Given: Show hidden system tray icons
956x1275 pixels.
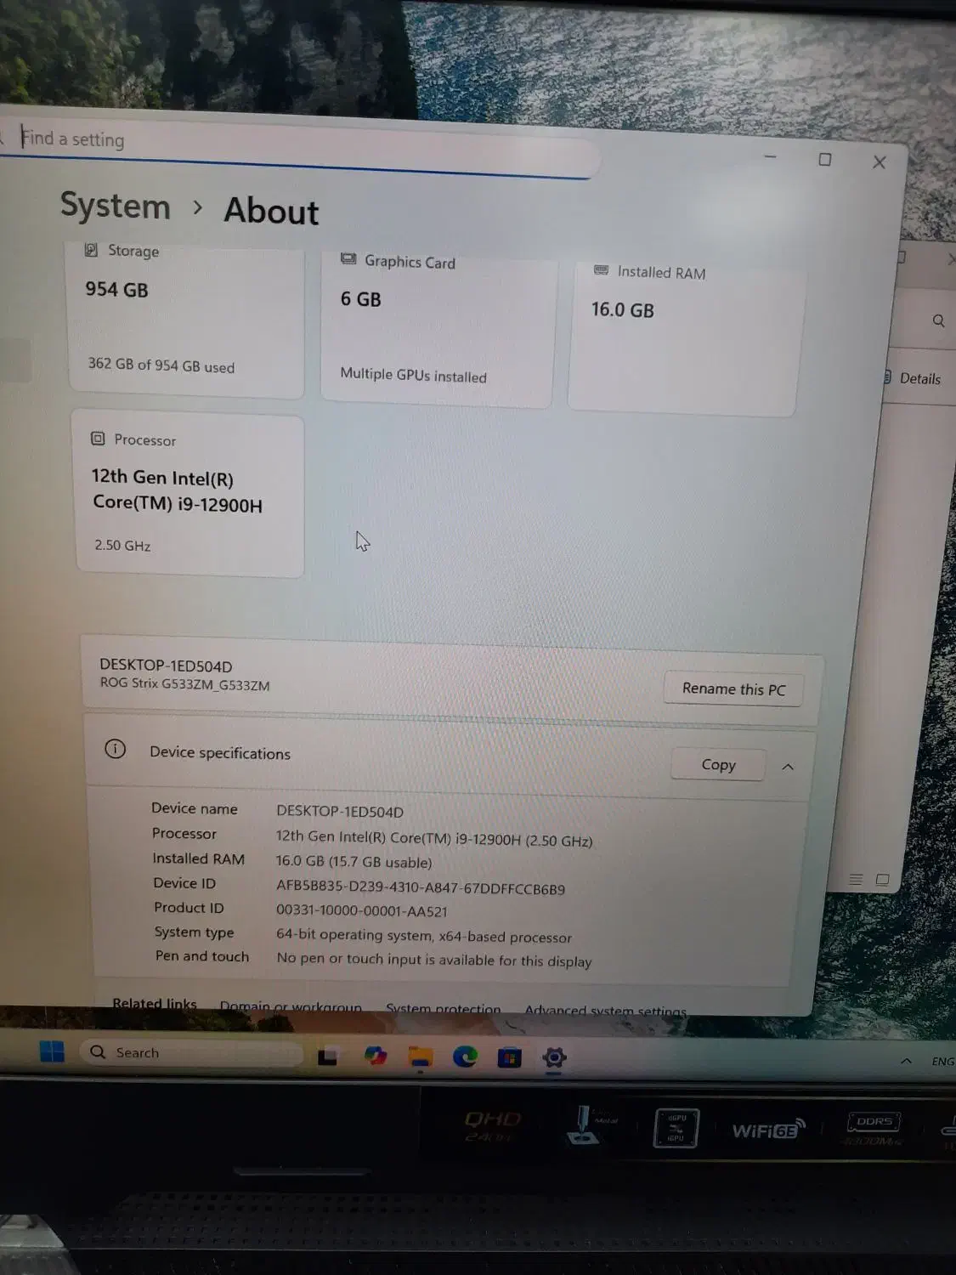Looking at the screenshot, I should coord(906,1061).
